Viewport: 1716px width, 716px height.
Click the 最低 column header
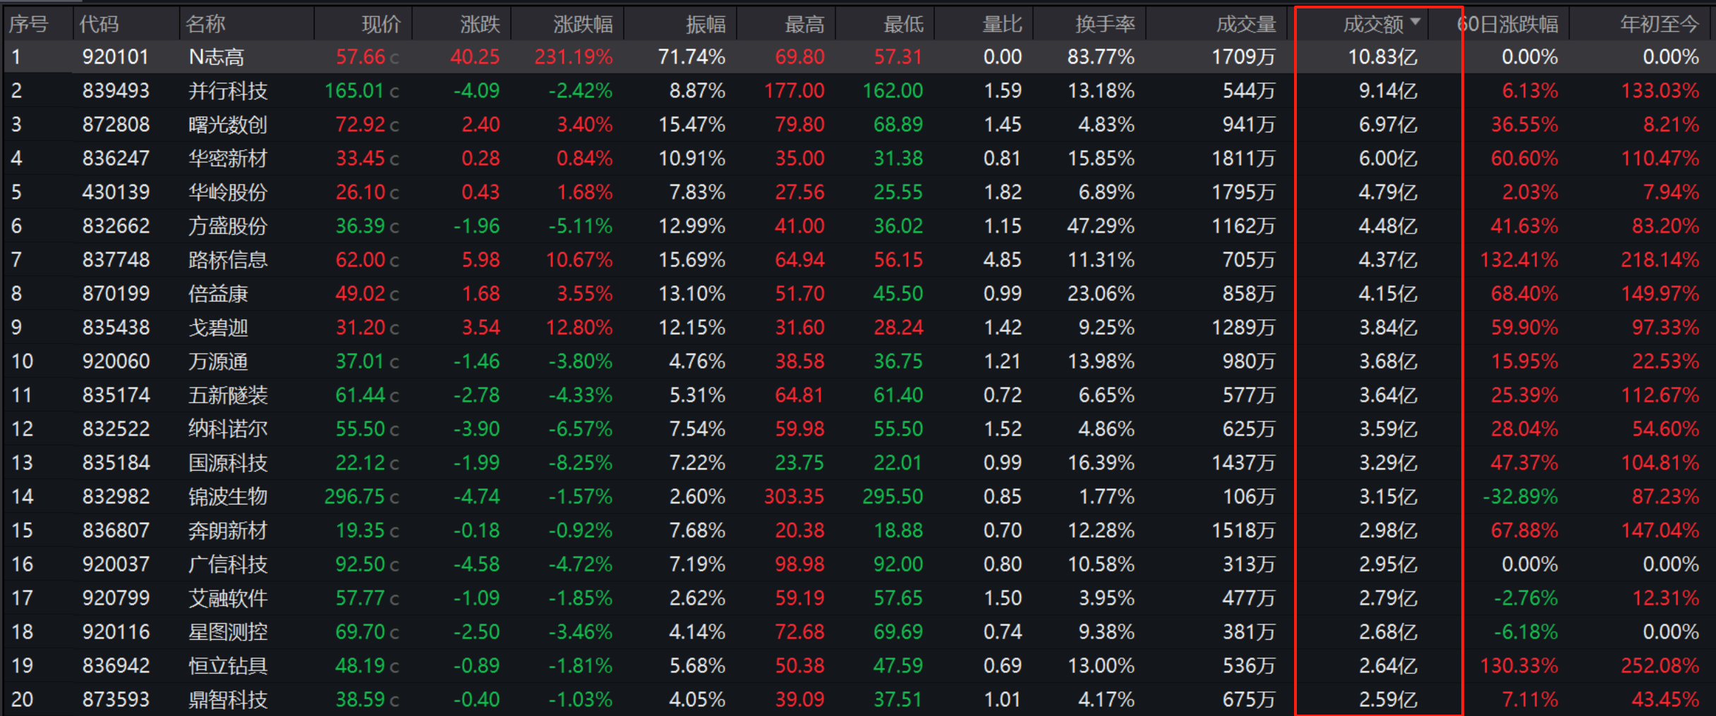click(x=903, y=25)
